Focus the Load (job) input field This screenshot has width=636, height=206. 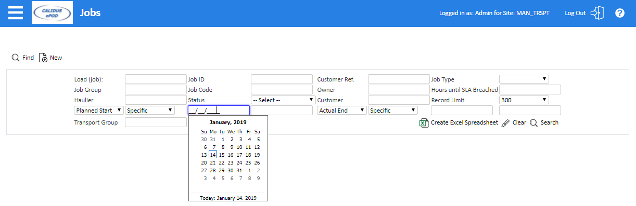click(x=156, y=79)
